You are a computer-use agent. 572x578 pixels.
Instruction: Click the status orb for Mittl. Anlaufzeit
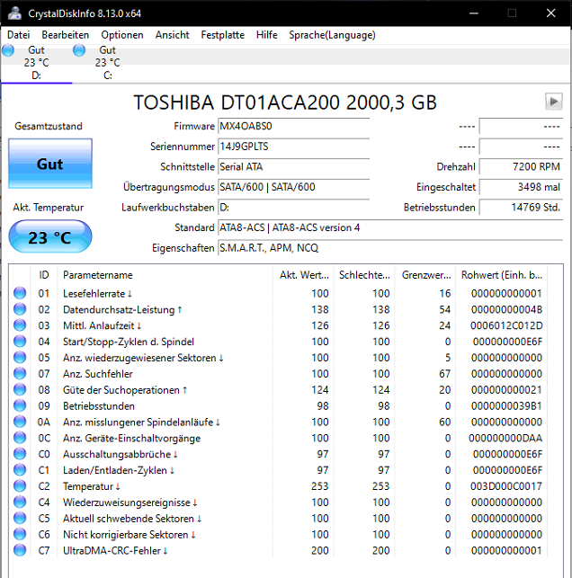(20, 325)
